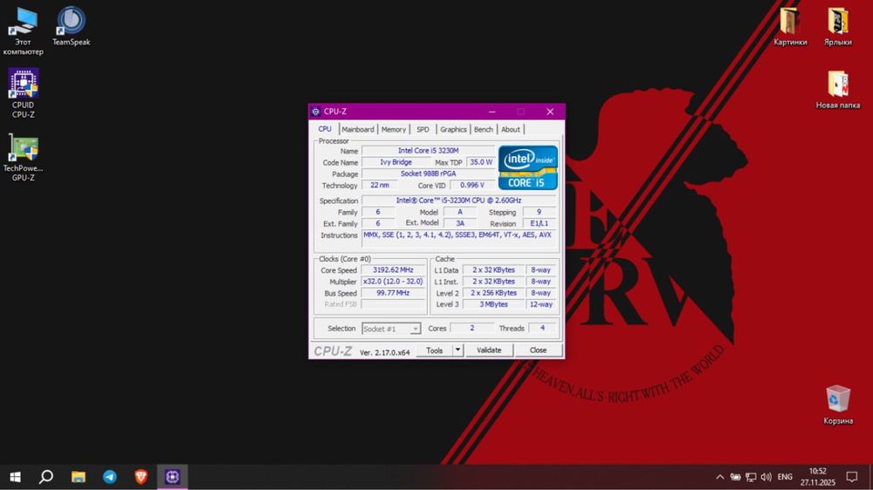Viewport: 873px width, 490px height.
Task: Click the network tray icon
Action: (751, 477)
